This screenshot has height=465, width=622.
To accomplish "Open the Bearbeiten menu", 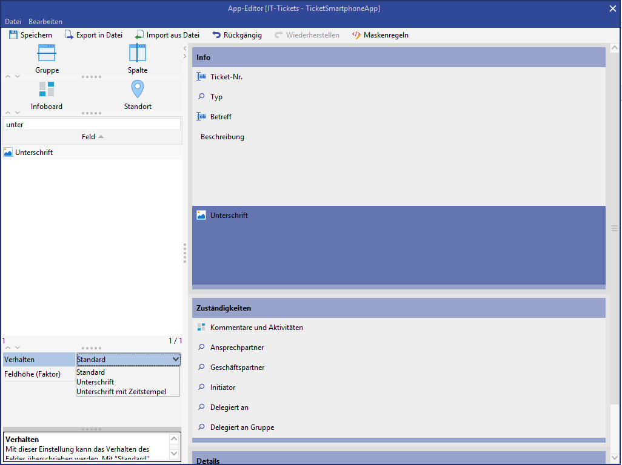I will click(x=45, y=22).
